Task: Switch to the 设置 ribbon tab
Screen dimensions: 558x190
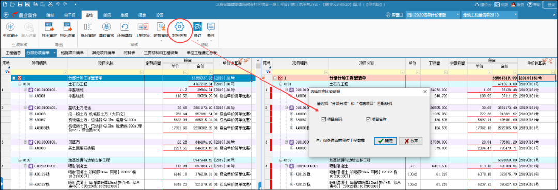Action: (160, 15)
